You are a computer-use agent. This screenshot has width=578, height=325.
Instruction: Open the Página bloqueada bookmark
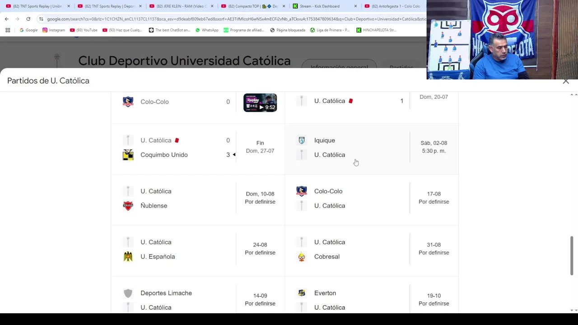click(288, 30)
